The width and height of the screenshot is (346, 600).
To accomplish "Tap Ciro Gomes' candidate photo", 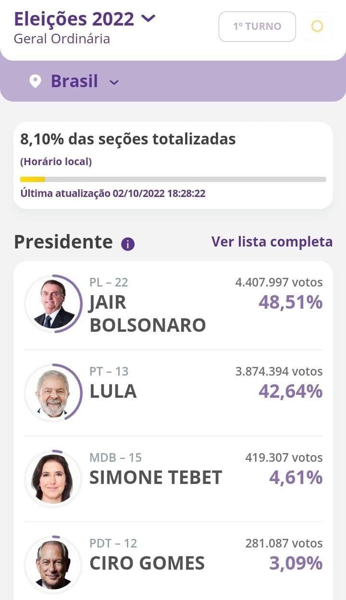I will [53, 564].
